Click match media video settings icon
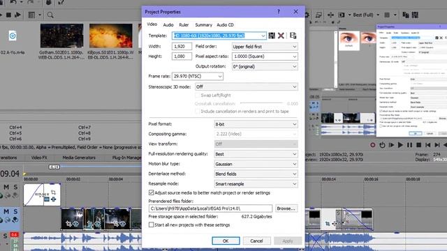 click(293, 36)
